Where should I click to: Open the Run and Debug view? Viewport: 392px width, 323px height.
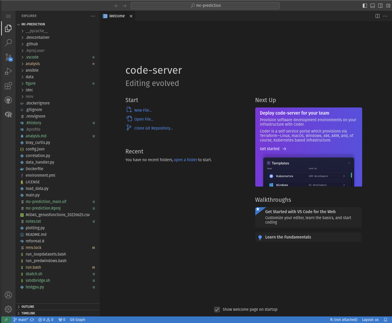point(8,71)
